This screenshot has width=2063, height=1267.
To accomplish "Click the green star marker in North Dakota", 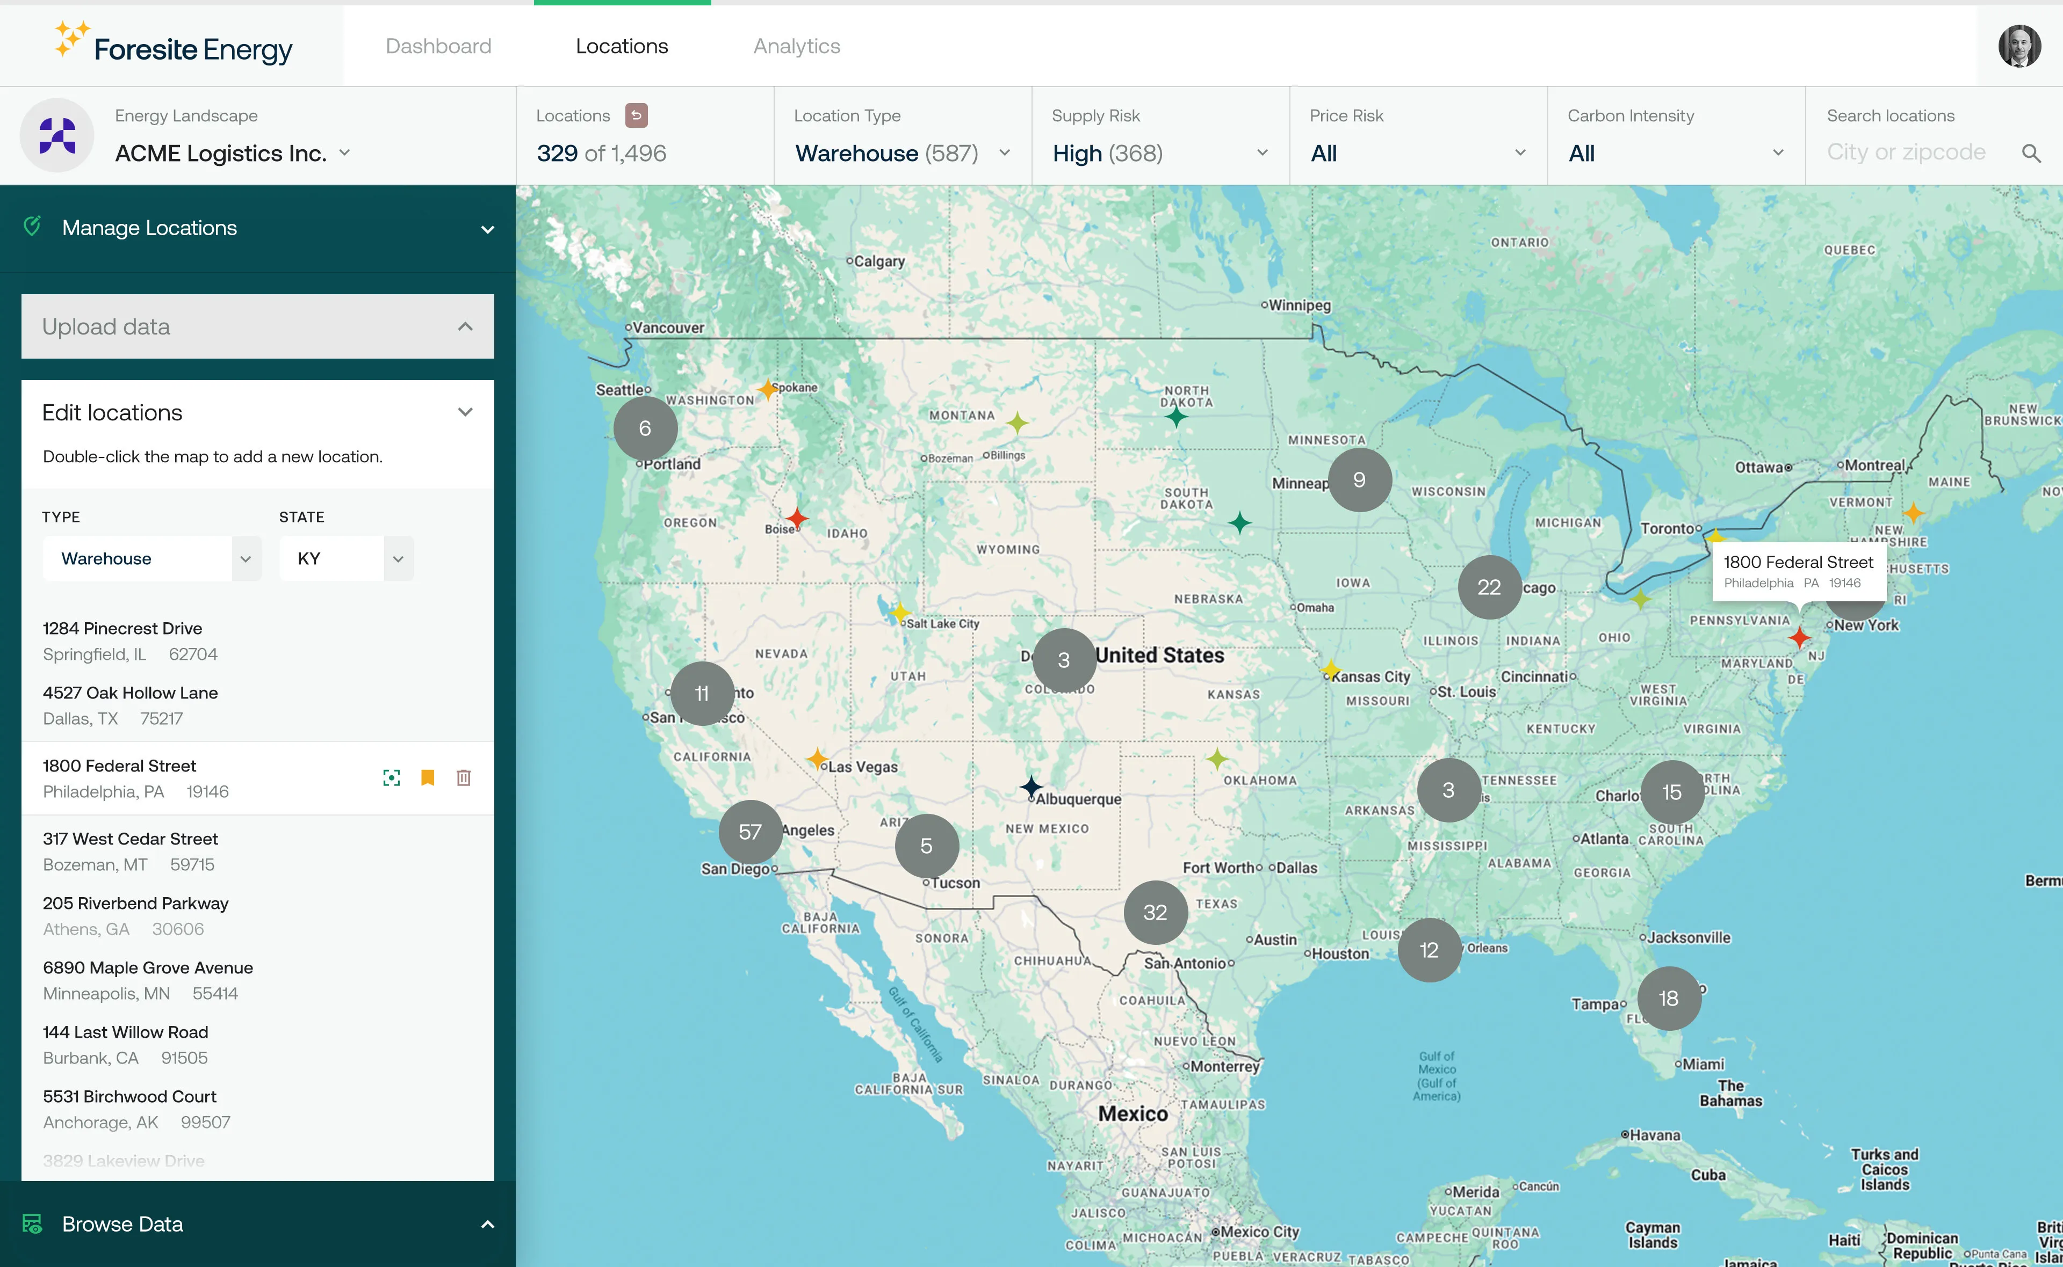I will pyautogui.click(x=1176, y=416).
